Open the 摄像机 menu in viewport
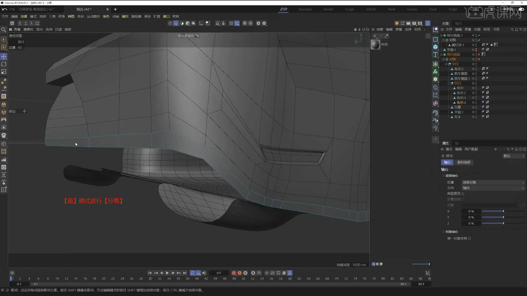527x296 pixels. (x=28, y=29)
